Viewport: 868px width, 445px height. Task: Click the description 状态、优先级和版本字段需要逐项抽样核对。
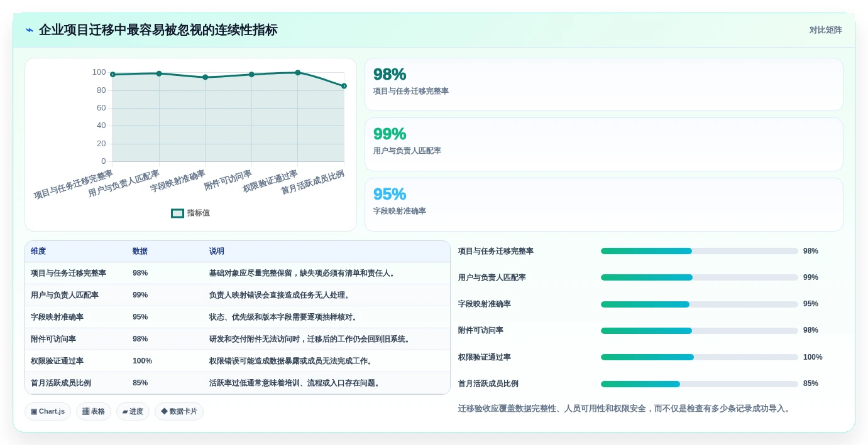[283, 317]
